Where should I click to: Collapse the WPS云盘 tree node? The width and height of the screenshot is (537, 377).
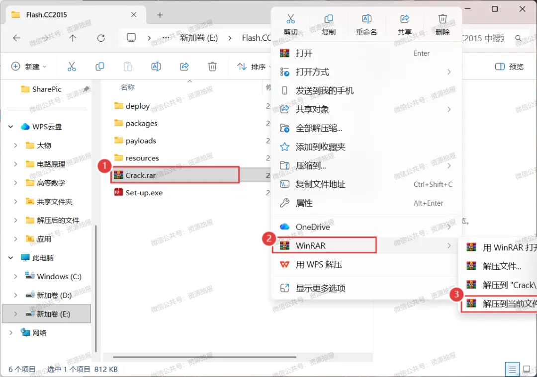(x=10, y=127)
